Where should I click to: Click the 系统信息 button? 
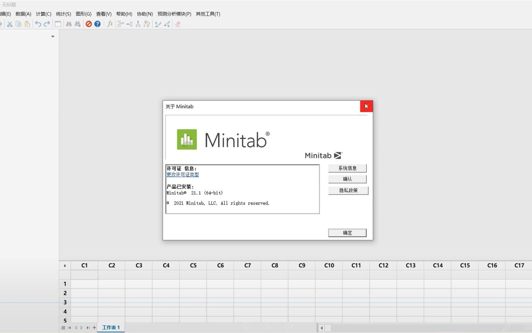[x=347, y=168]
